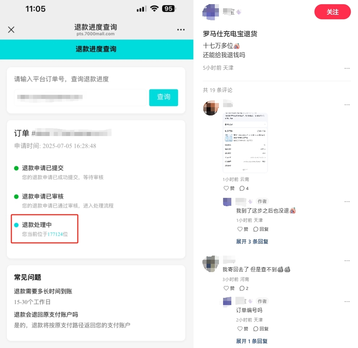Open reply bubble showing 2 on Henan comment
This screenshot has height=348, width=358.
pyautogui.click(x=244, y=288)
